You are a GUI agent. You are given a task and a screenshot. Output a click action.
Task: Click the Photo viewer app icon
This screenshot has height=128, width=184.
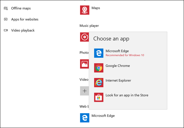click(84, 64)
